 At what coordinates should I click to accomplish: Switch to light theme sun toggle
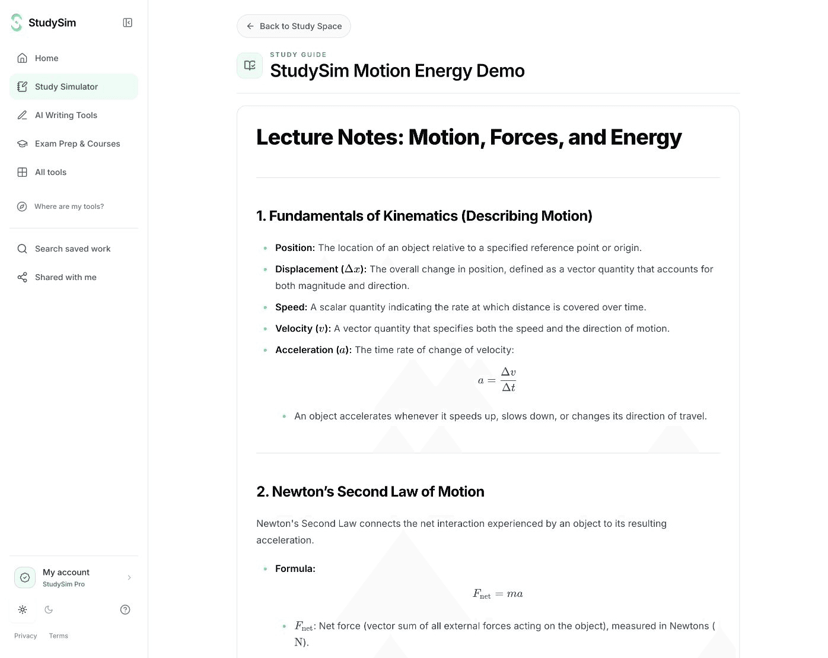coord(23,609)
